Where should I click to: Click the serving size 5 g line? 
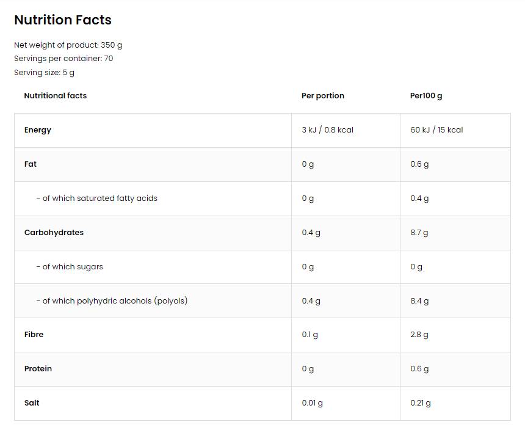coord(44,73)
